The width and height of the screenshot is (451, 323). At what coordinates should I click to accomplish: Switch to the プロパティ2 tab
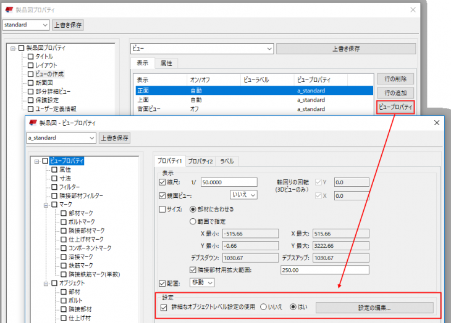(x=200, y=162)
